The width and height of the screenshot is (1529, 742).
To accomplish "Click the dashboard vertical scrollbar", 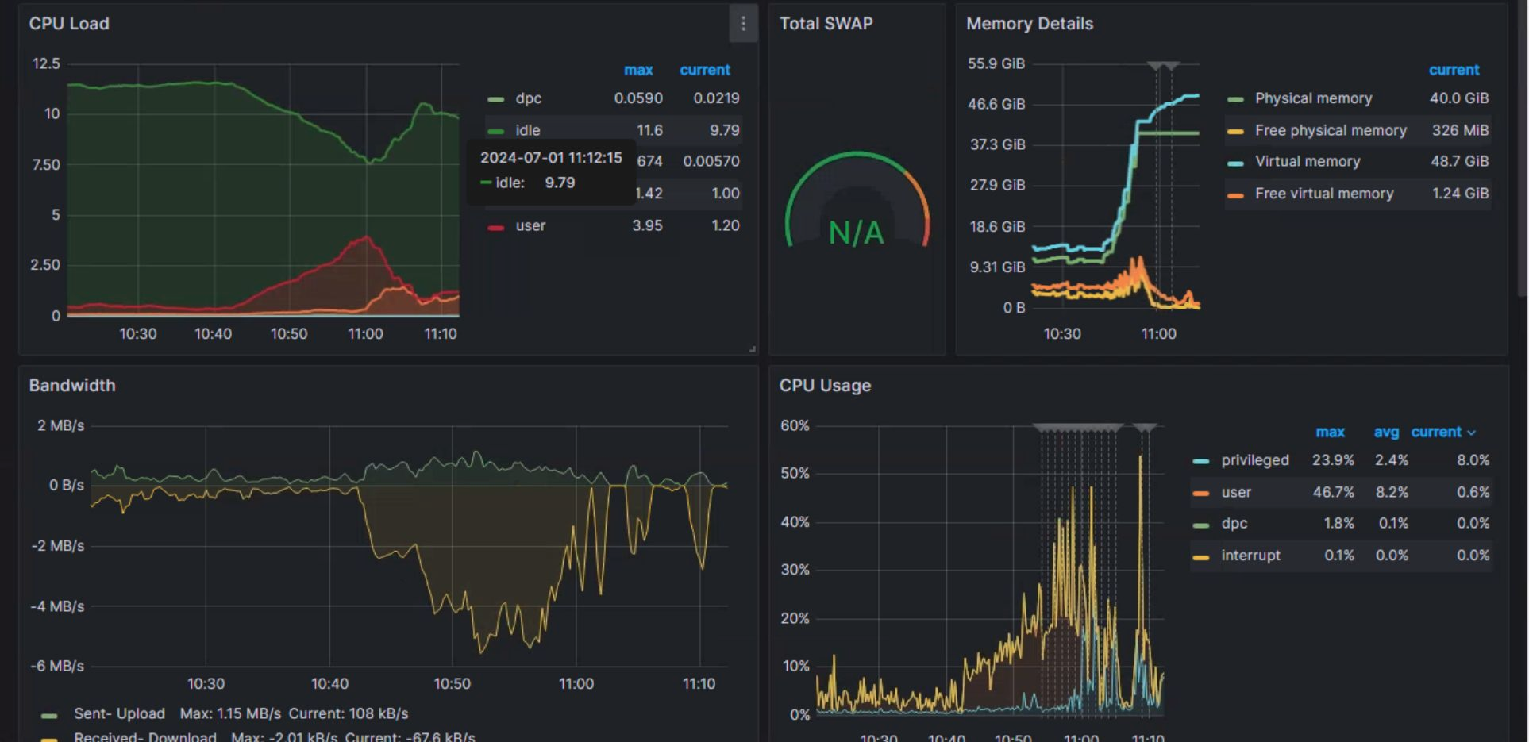I will [x=1523, y=148].
